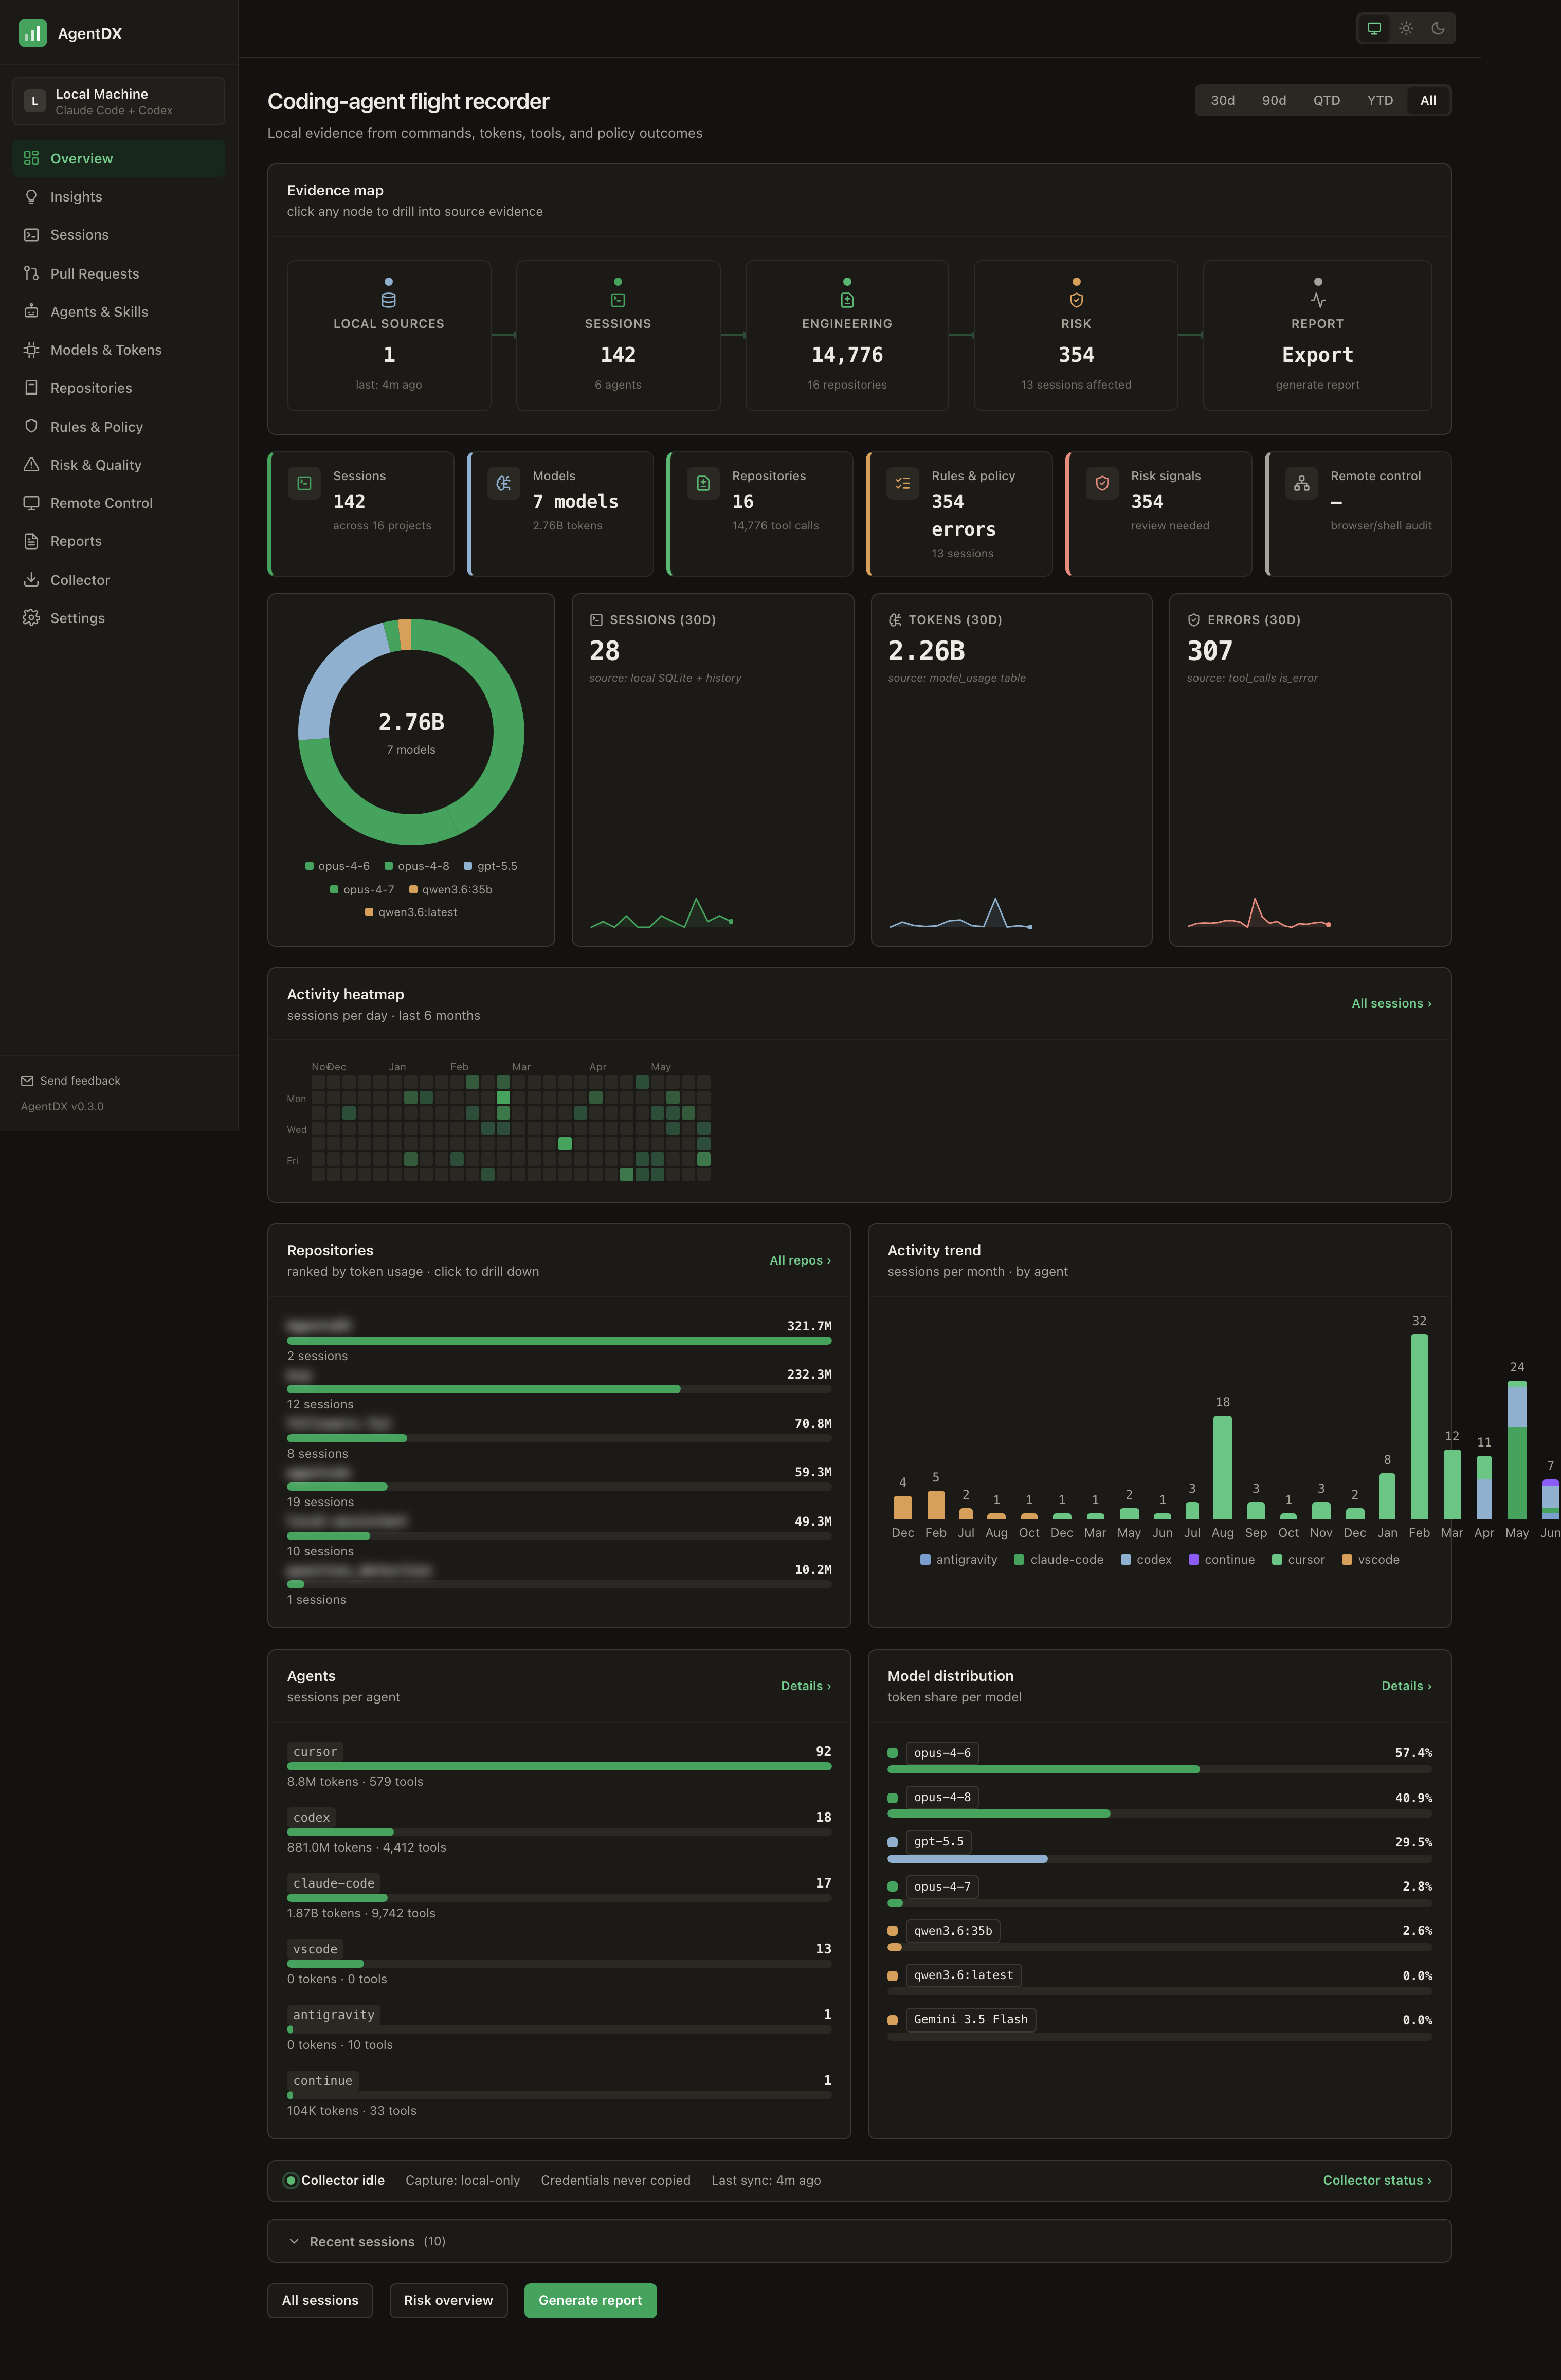Click the Pull Requests branch icon
This screenshot has width=1561, height=2380.
pyautogui.click(x=31, y=273)
